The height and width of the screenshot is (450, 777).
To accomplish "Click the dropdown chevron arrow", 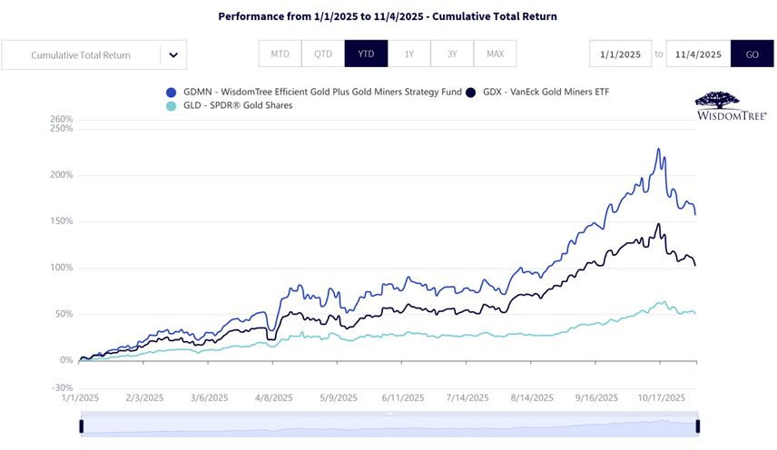I will pos(173,55).
